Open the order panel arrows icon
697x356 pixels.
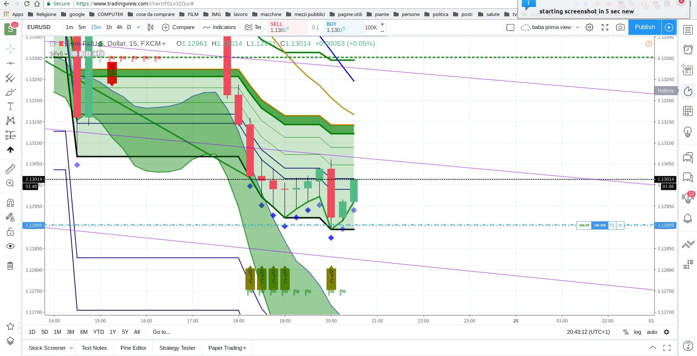[688, 244]
